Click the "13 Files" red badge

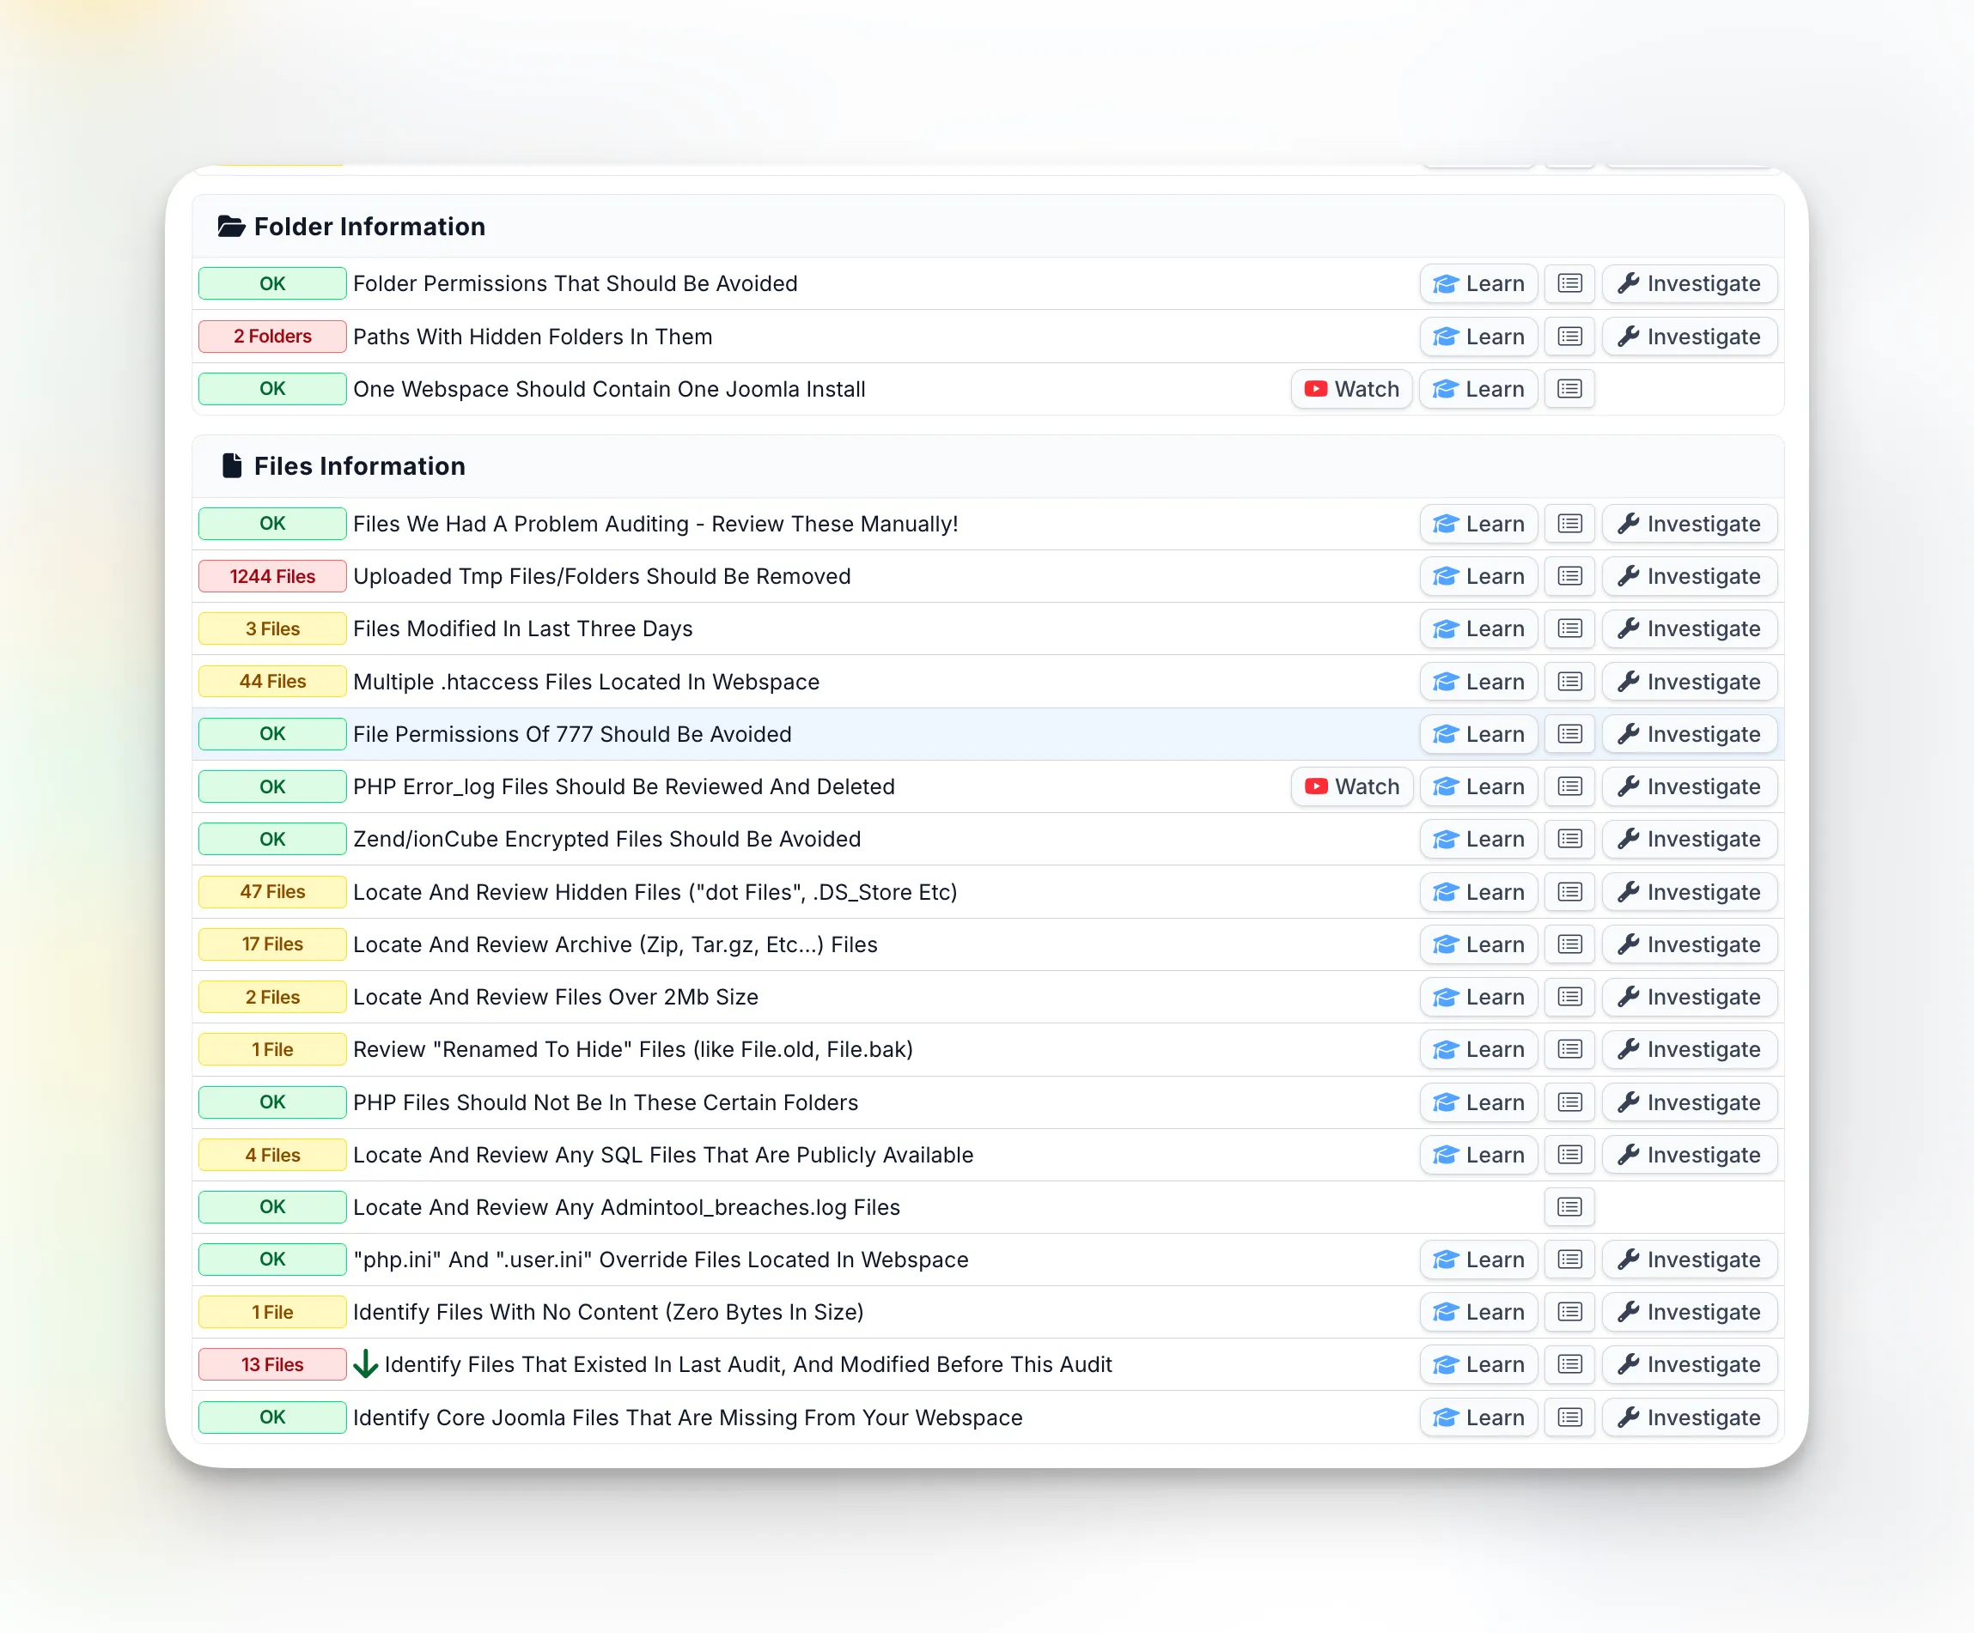[x=271, y=1364]
